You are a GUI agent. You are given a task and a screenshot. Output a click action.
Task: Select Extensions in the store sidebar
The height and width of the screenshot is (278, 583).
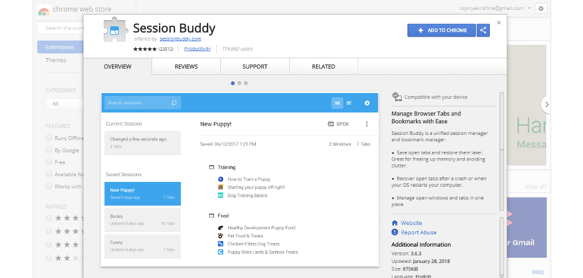tap(60, 47)
